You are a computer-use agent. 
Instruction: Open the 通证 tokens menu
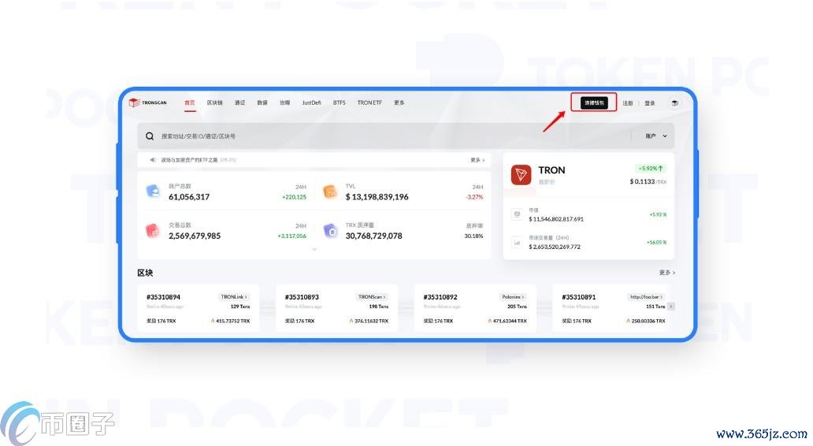click(x=239, y=102)
